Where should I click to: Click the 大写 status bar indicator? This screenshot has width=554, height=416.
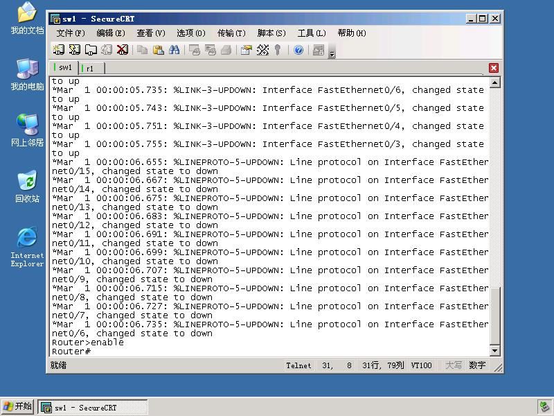(x=454, y=365)
